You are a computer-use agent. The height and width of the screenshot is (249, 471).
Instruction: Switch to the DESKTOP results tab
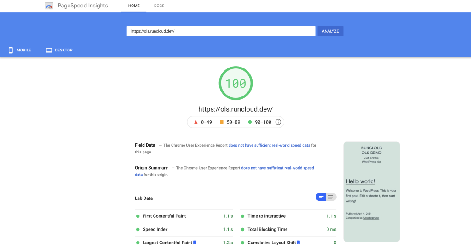coord(59,50)
